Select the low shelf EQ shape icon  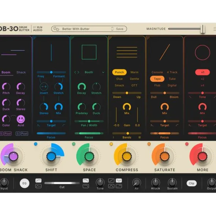[38, 181]
